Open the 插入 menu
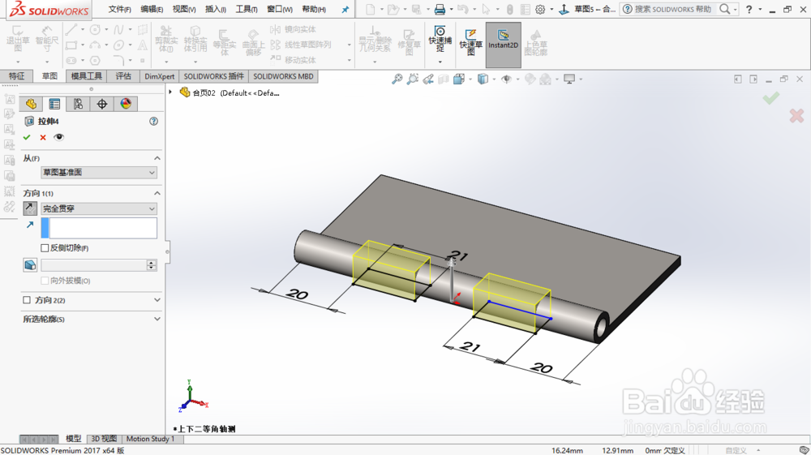 [x=216, y=9]
